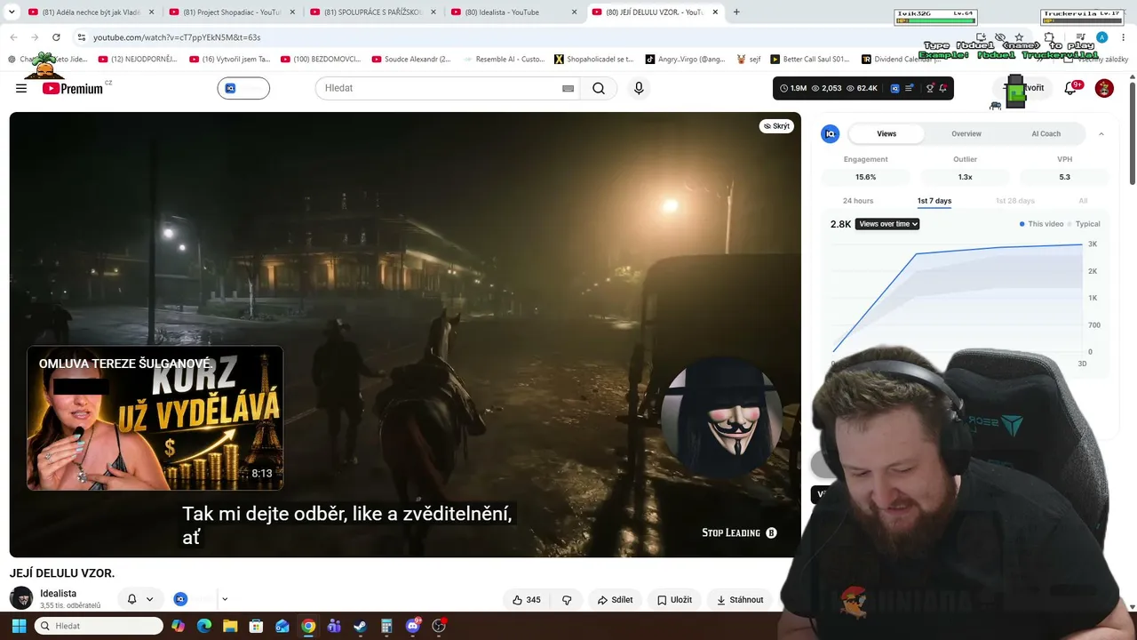Go back in browser history

(x=13, y=37)
